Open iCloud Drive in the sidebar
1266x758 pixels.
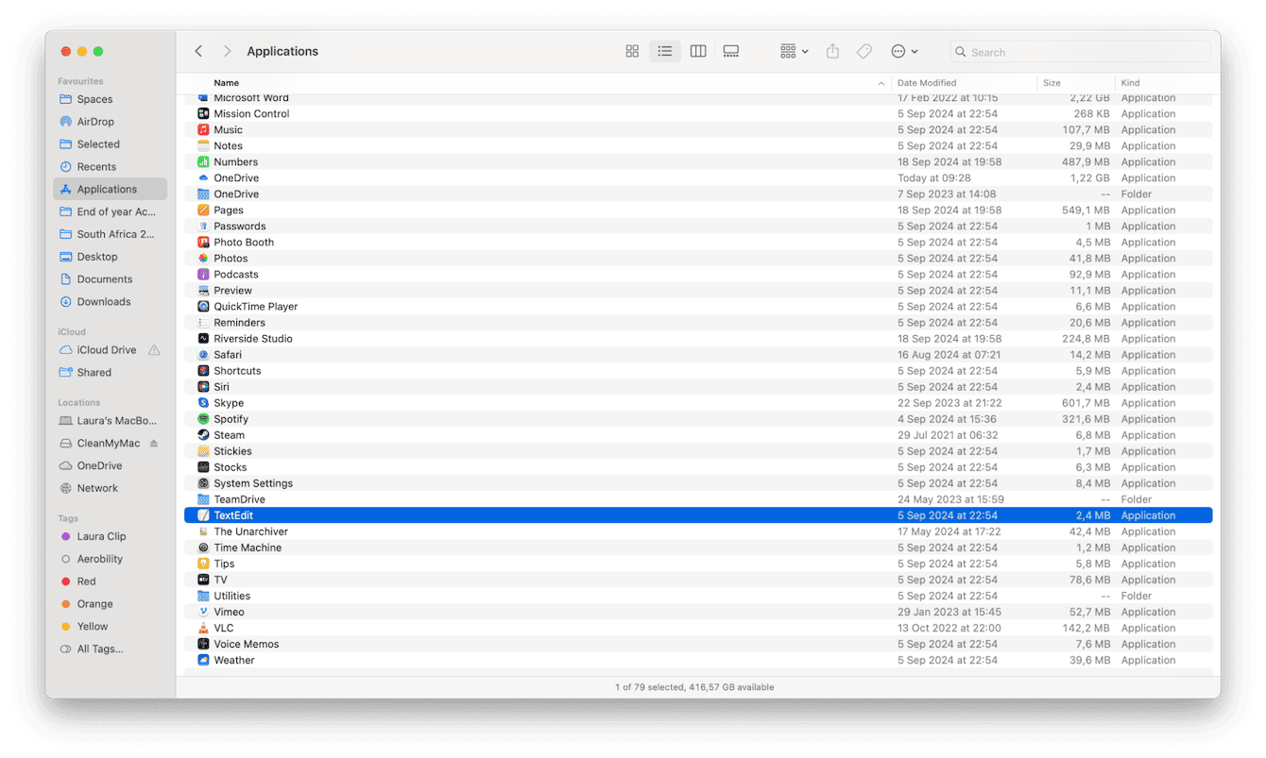pos(102,349)
